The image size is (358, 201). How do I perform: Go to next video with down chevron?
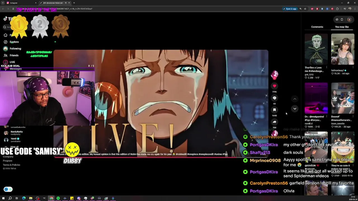click(295, 109)
